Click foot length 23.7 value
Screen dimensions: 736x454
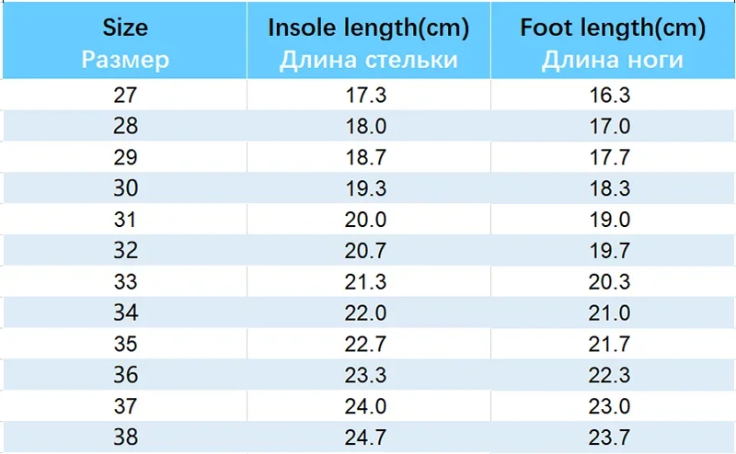point(609,437)
